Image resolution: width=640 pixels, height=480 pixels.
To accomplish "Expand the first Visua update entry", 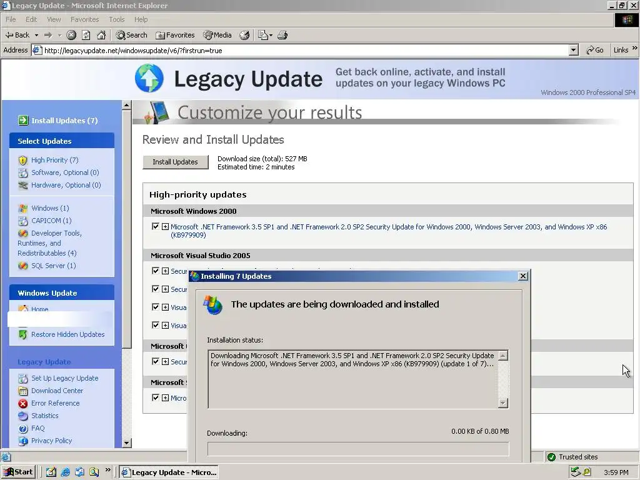I will [x=165, y=307].
